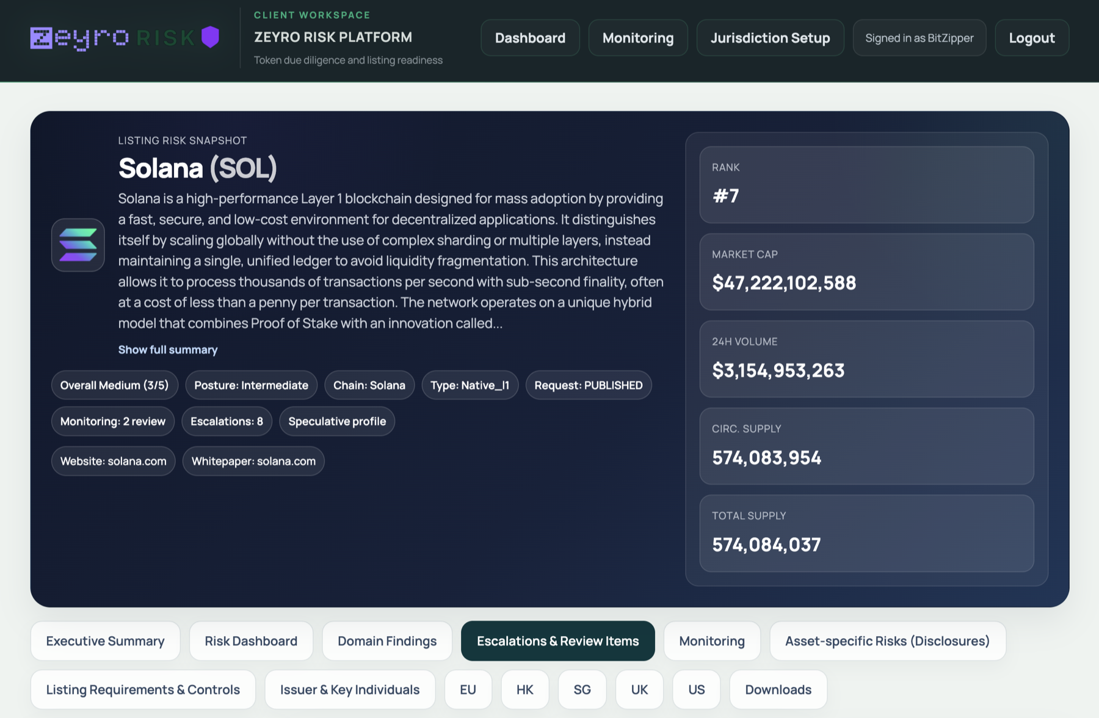Open the Issuer & Key Individuals section

pos(349,689)
